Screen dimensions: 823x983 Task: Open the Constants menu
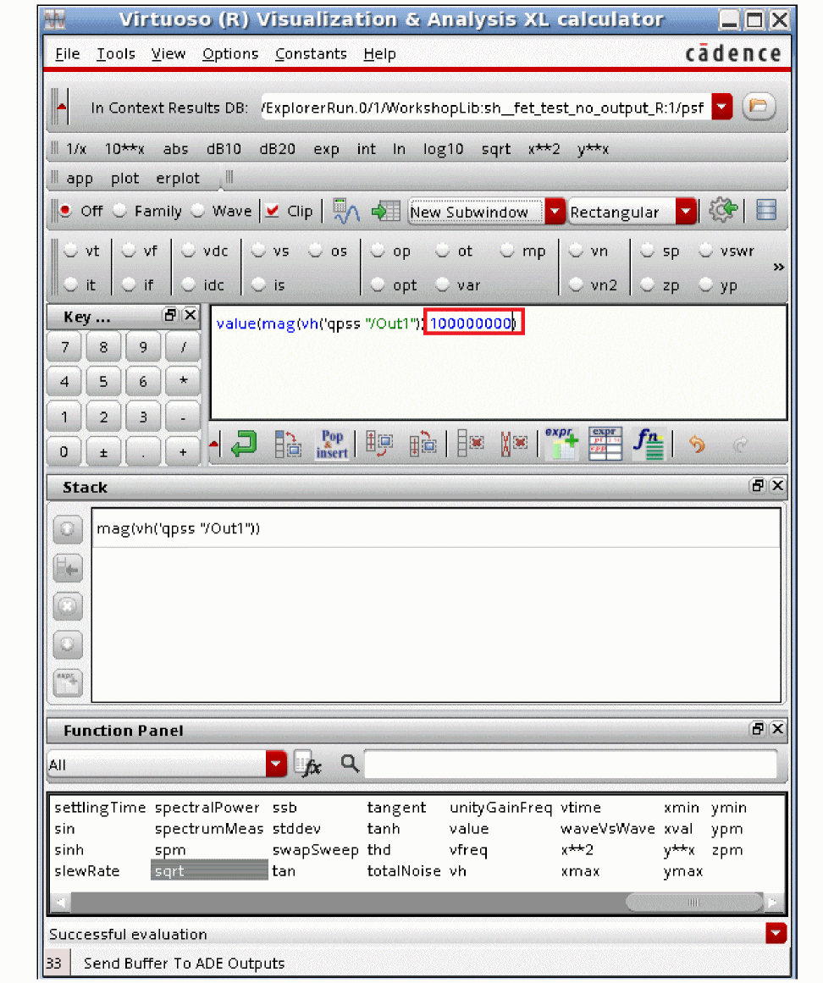tap(311, 54)
